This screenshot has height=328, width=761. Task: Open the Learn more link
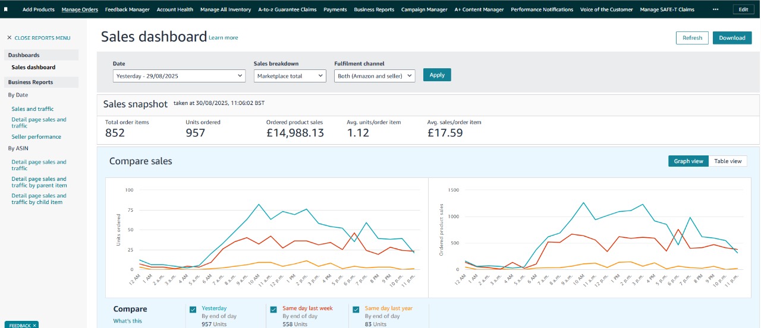pyautogui.click(x=224, y=38)
